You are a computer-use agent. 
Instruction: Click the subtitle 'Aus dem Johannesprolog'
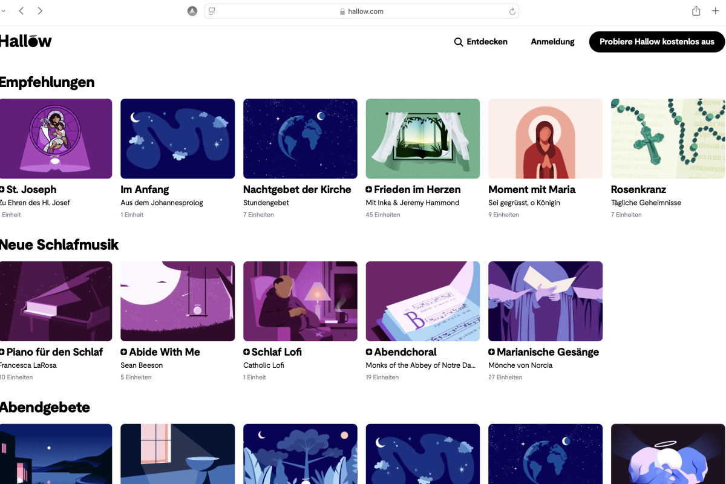pyautogui.click(x=162, y=203)
